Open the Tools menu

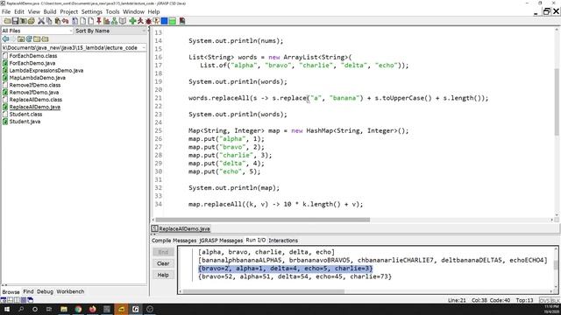(112, 11)
